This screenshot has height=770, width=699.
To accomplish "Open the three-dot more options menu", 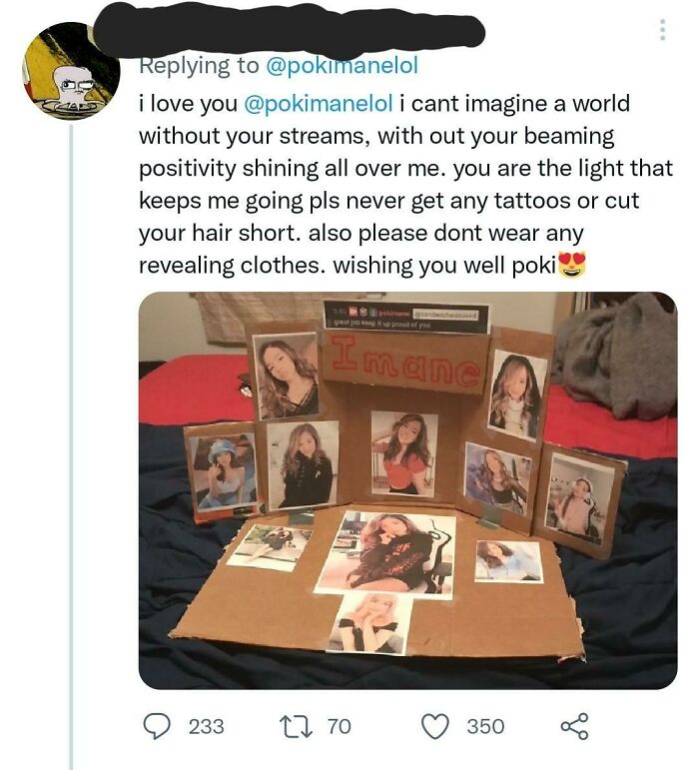I will pos(661,31).
